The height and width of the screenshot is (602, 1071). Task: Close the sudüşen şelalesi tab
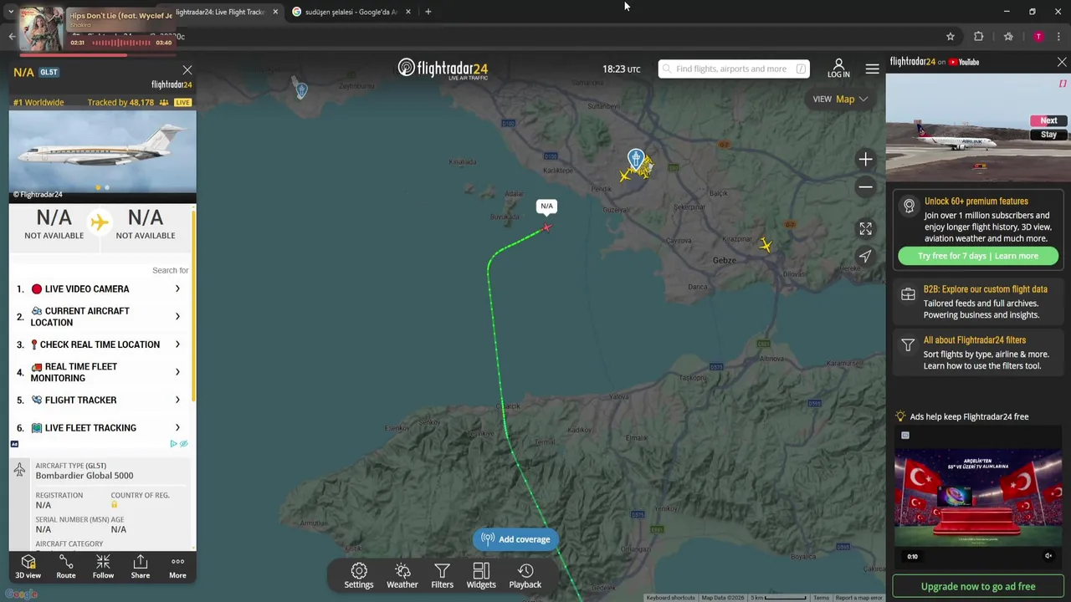(x=407, y=12)
